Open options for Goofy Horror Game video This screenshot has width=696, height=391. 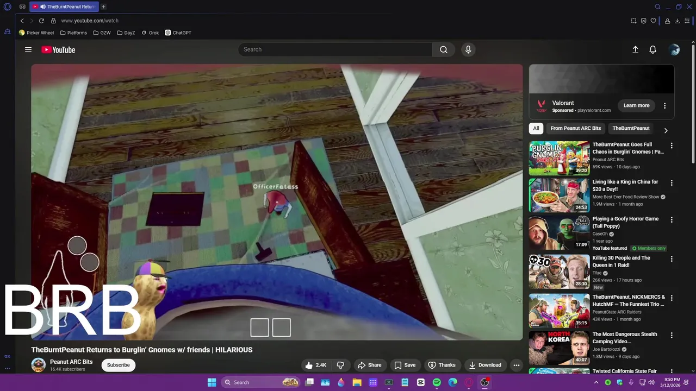coord(672,220)
